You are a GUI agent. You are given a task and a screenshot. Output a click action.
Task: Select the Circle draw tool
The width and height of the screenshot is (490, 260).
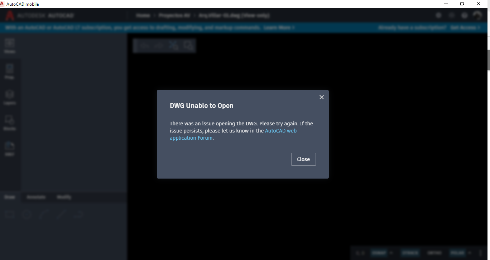[27, 214]
